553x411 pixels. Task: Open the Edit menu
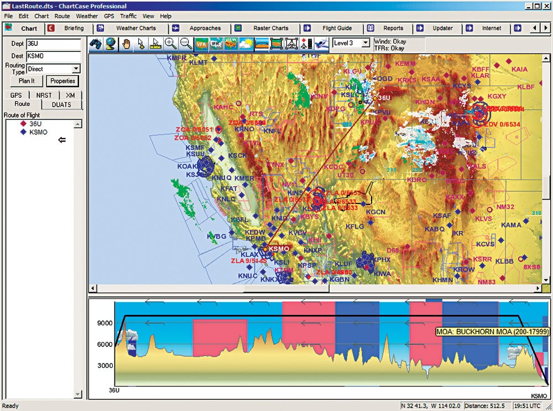click(24, 16)
